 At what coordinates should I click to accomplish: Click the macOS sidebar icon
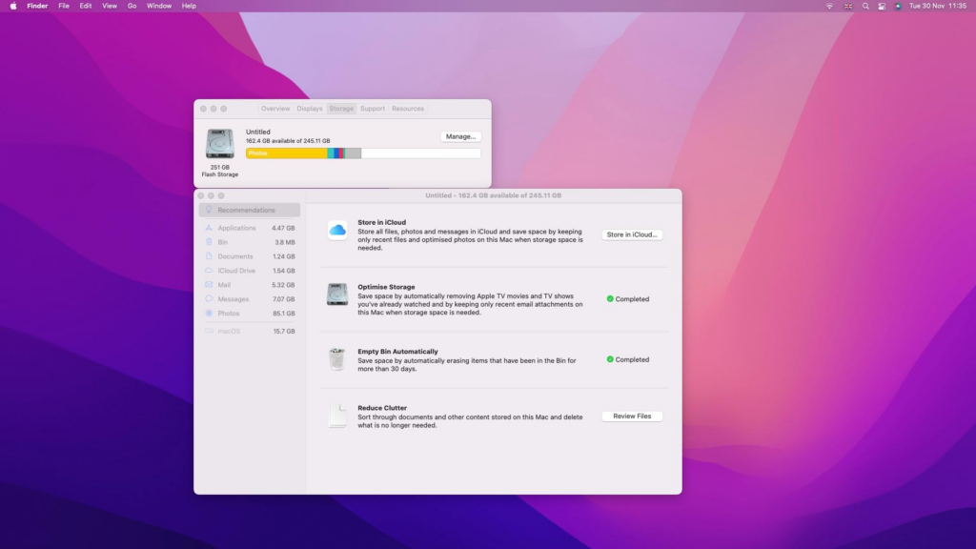pyautogui.click(x=209, y=331)
